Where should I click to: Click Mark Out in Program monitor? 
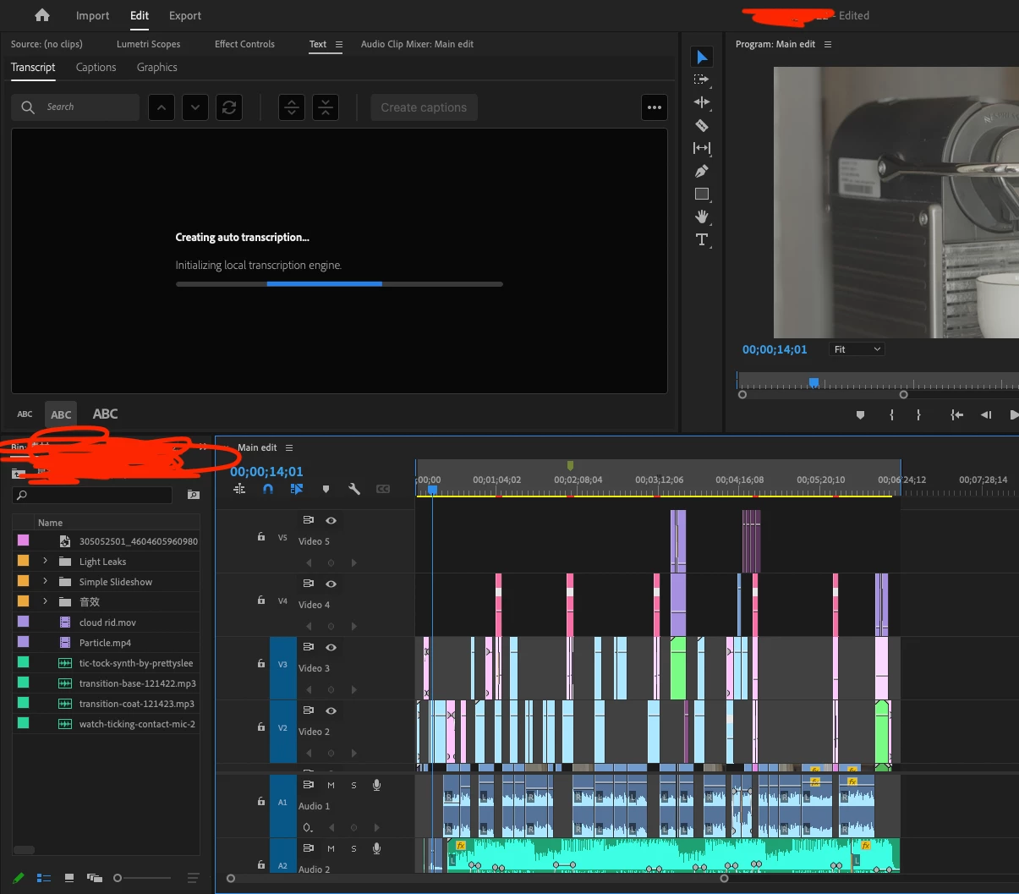click(918, 414)
